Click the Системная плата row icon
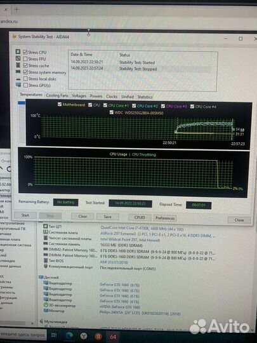This screenshot has width=257, height=343. coord(46,232)
